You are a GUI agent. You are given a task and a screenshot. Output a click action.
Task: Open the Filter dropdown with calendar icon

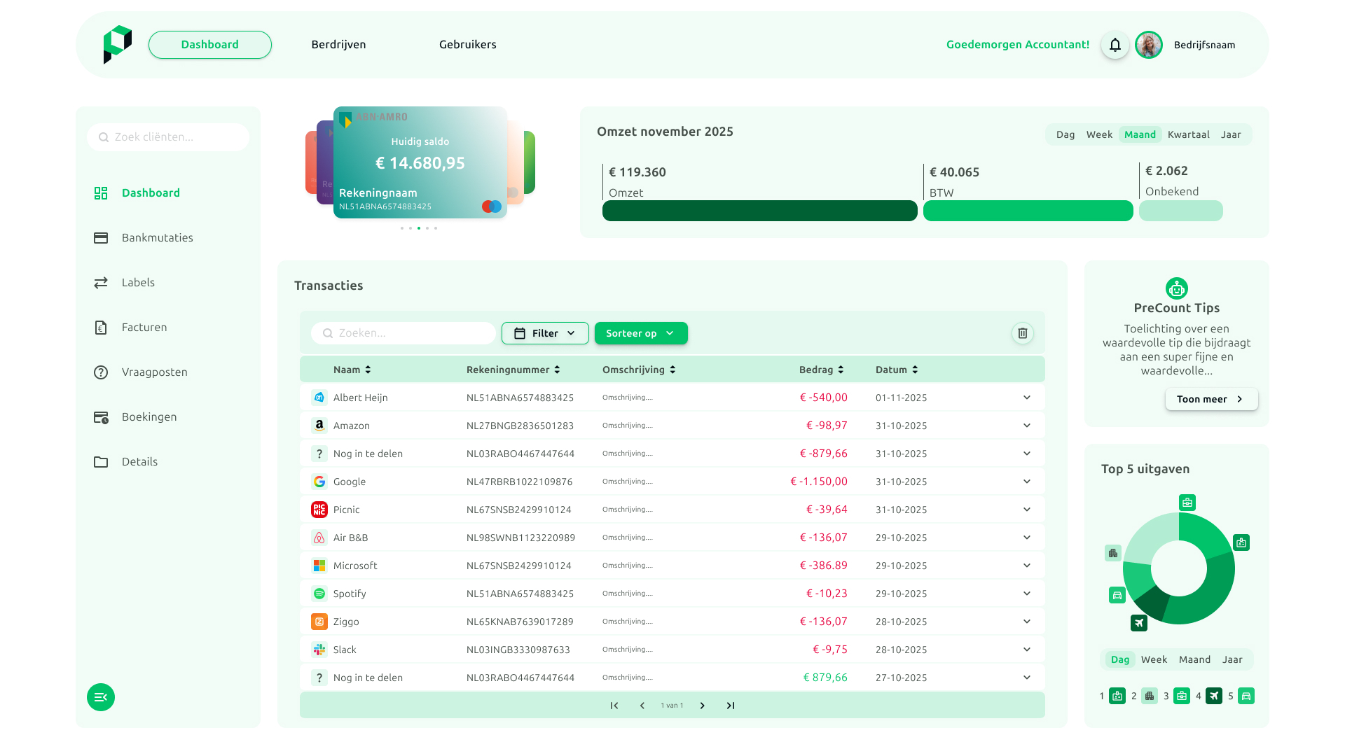click(x=545, y=333)
